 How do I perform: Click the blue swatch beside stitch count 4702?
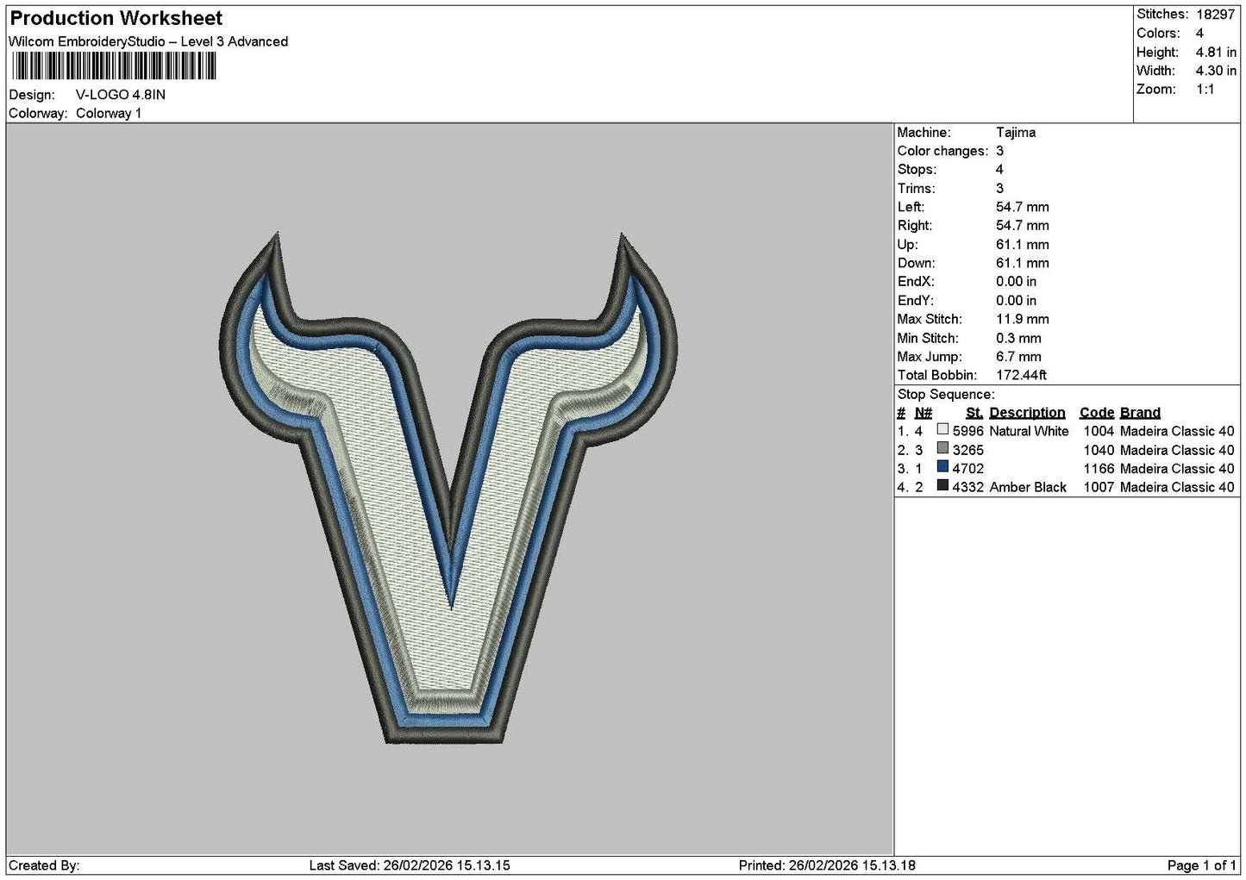pos(942,468)
